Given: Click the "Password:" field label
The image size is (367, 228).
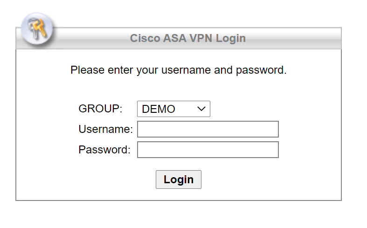Looking at the screenshot, I should pyautogui.click(x=104, y=150).
